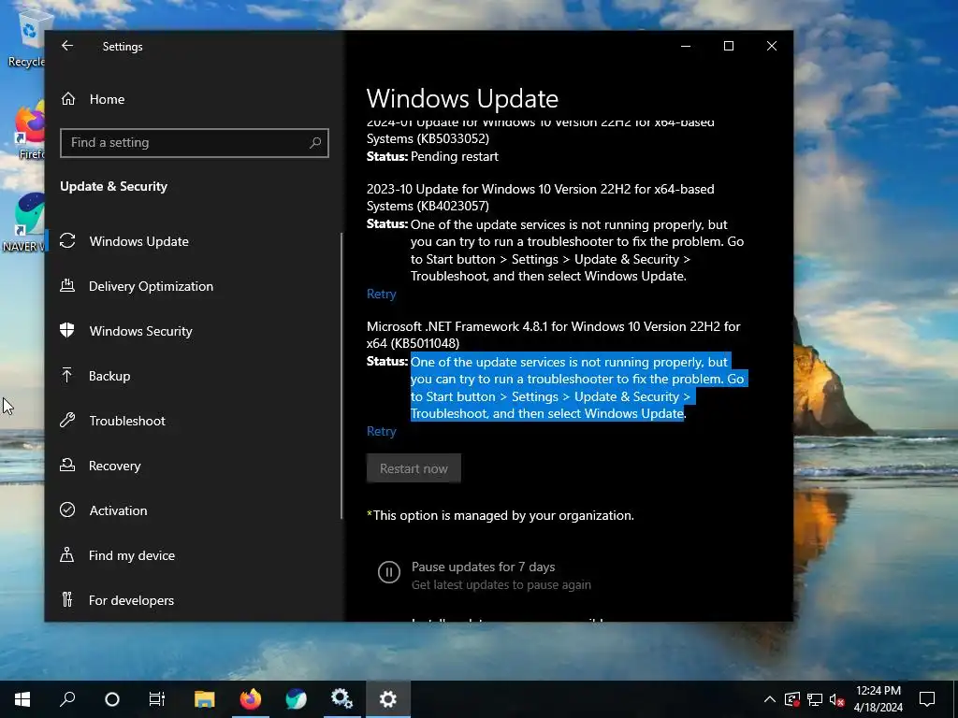Click the muted volume tray icon
This screenshot has height=718, width=958.
(837, 699)
